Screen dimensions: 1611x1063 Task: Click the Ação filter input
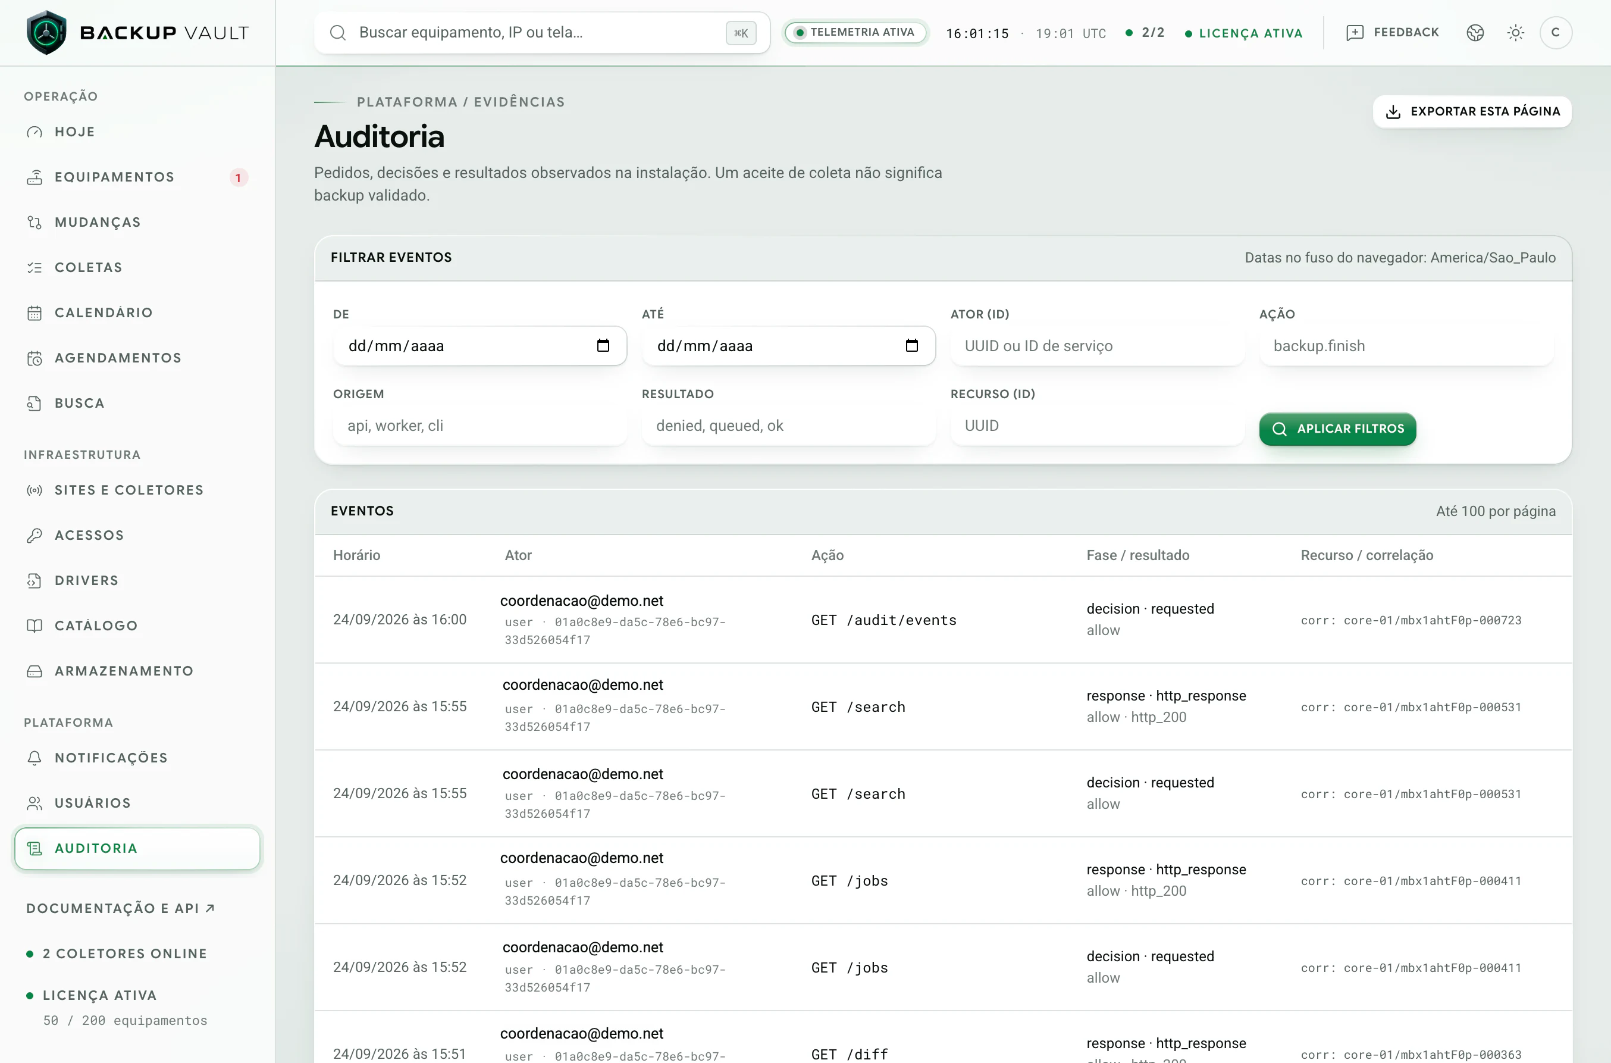tap(1406, 346)
